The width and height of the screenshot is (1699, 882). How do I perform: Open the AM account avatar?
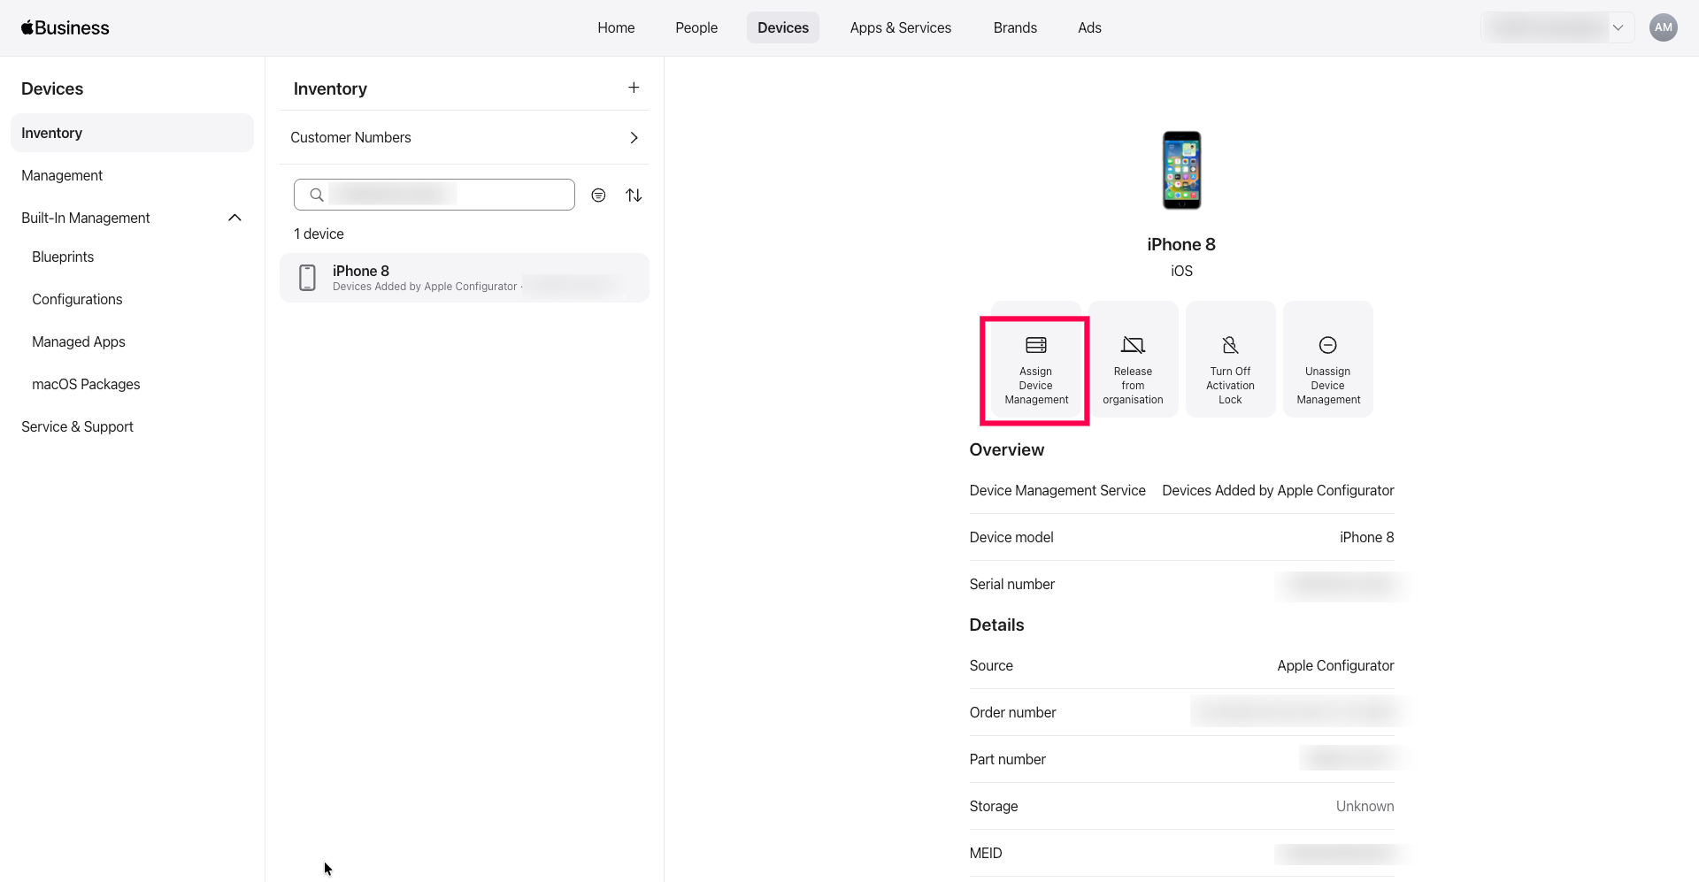1663,27
